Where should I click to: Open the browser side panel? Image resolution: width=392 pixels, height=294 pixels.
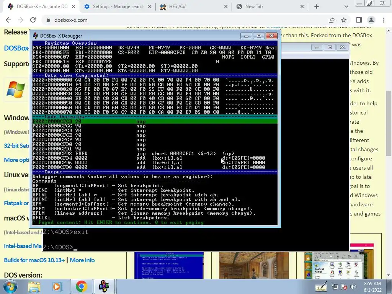click(x=359, y=20)
